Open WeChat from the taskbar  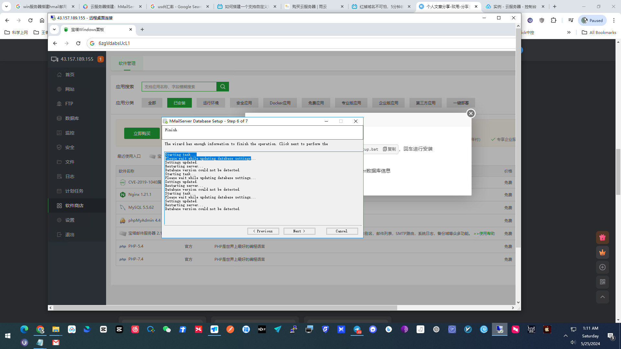point(167,329)
